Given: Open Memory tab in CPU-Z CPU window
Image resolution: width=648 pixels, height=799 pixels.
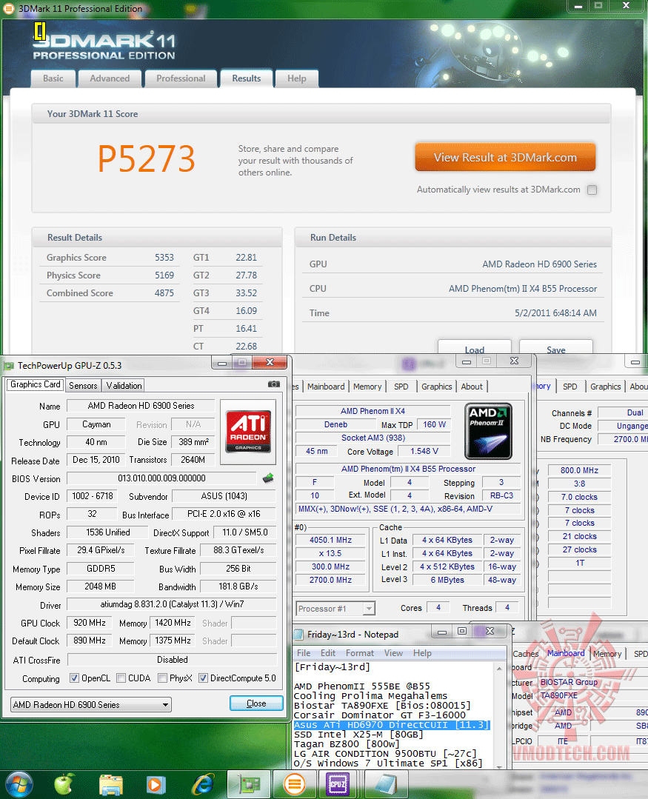Looking at the screenshot, I should [x=367, y=387].
